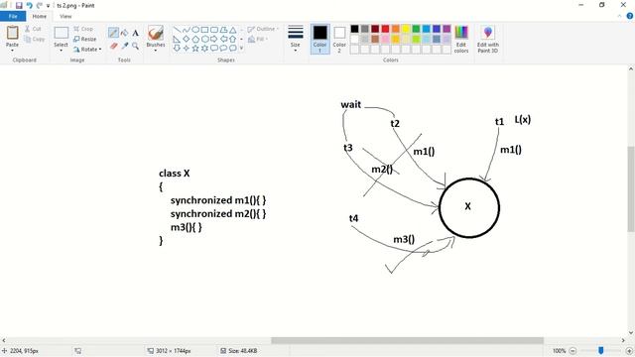The height and width of the screenshot is (357, 635).
Task: Pick the green color swatch
Action: pyautogui.click(x=416, y=29)
